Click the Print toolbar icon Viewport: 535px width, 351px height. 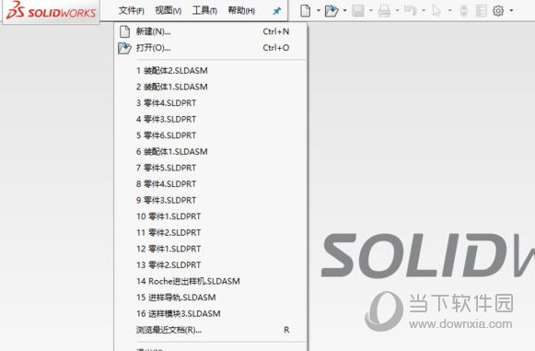384,10
